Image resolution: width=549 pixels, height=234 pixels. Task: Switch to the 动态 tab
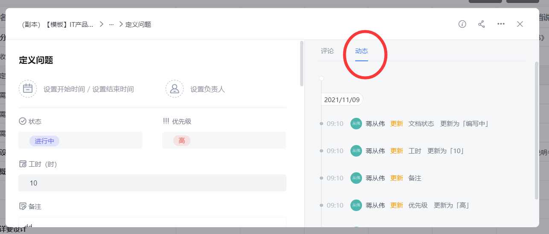(362, 51)
